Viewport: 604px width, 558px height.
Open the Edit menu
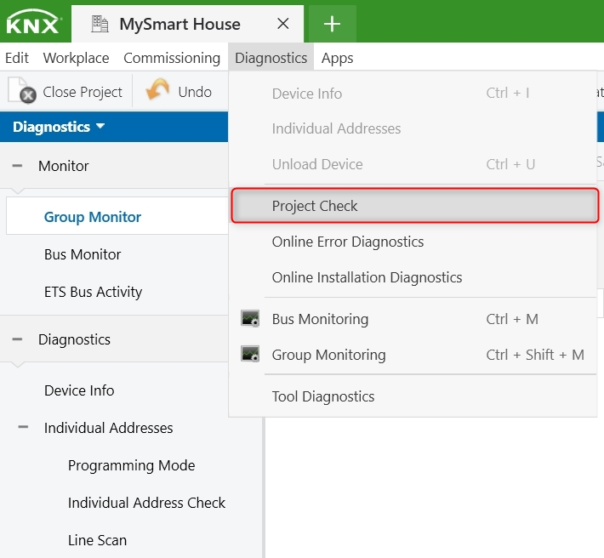click(x=17, y=58)
